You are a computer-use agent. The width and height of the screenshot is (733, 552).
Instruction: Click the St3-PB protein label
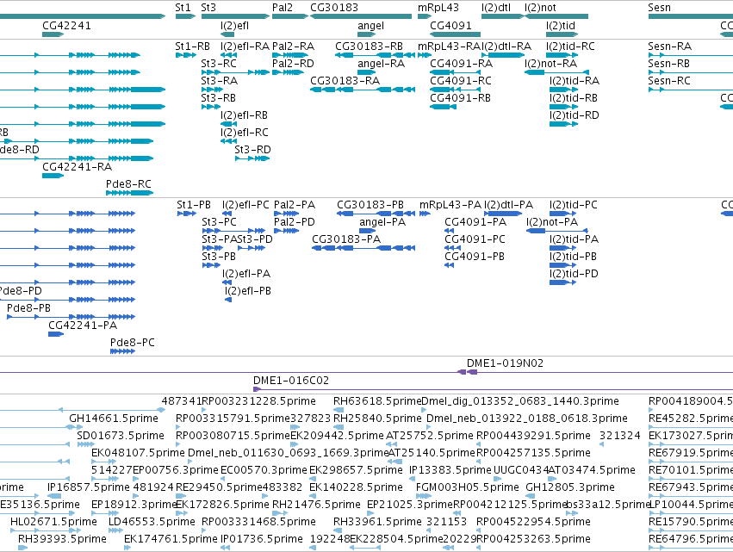tap(219, 257)
